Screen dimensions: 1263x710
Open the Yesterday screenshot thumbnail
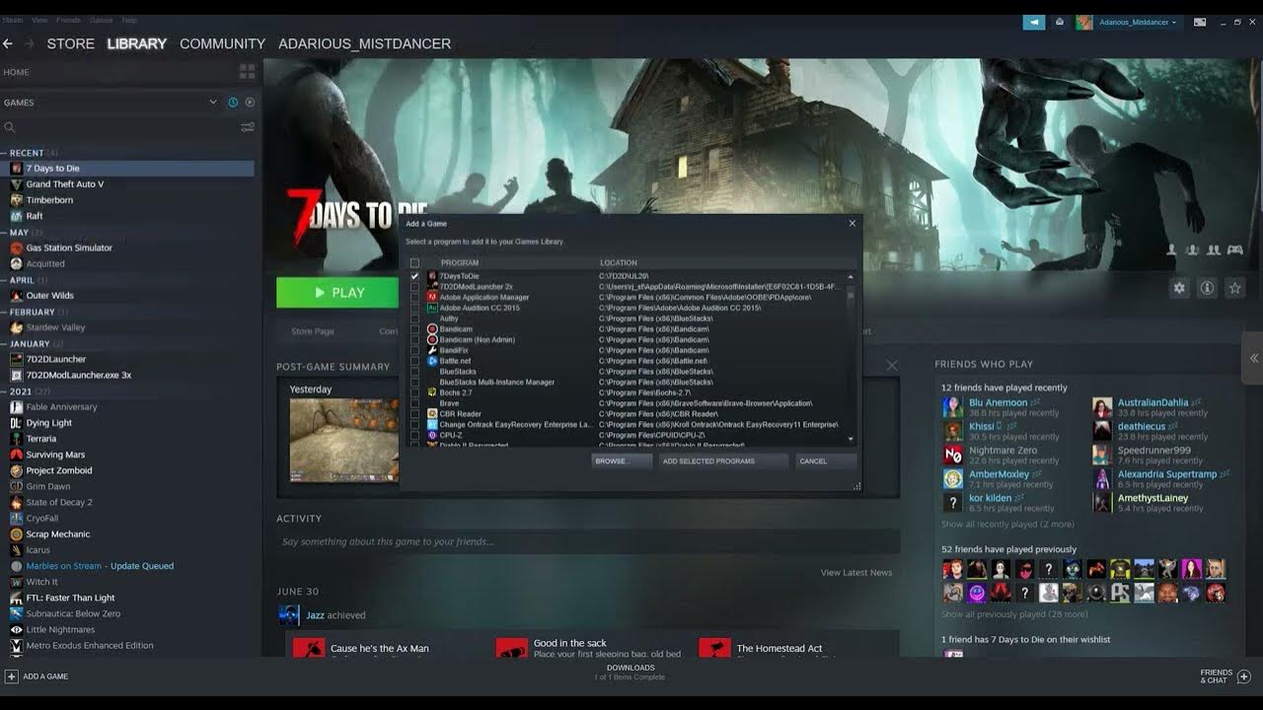(x=344, y=440)
